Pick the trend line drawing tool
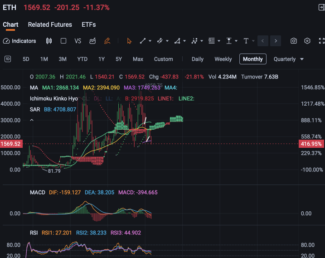This screenshot has height=258, width=325. pyautogui.click(x=143, y=41)
